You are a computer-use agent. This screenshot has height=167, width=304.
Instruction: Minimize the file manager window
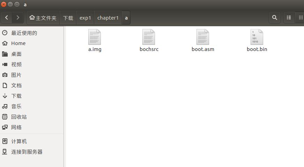click(10, 4)
